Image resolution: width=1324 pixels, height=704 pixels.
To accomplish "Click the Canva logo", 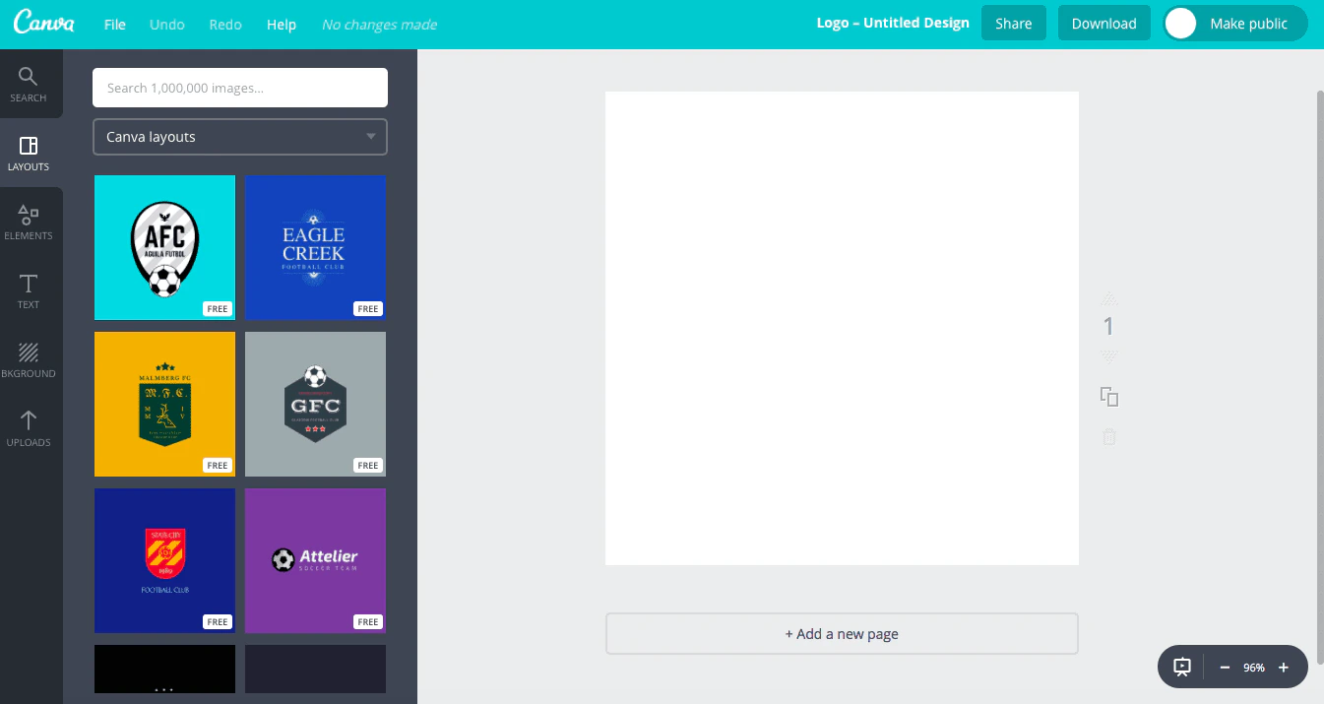I will (44, 24).
